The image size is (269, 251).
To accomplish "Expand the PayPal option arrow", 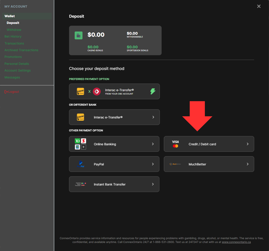I will point(153,164).
